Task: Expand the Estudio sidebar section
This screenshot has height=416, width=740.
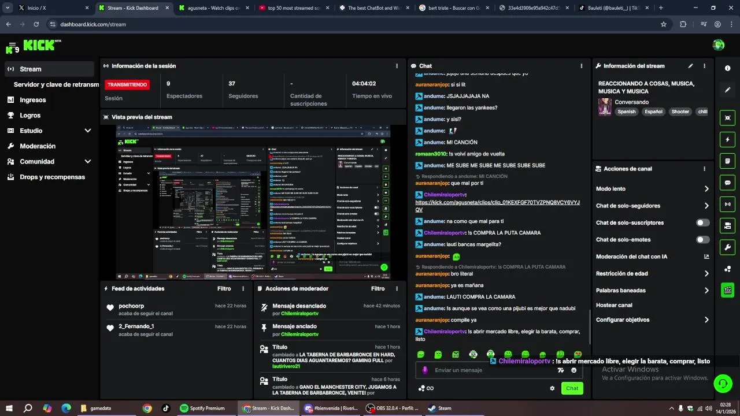Action: point(88,131)
